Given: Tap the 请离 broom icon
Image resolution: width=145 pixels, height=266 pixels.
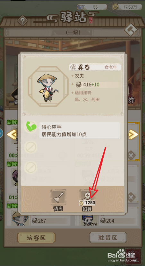Looking at the screenshot, I should tap(58, 197).
